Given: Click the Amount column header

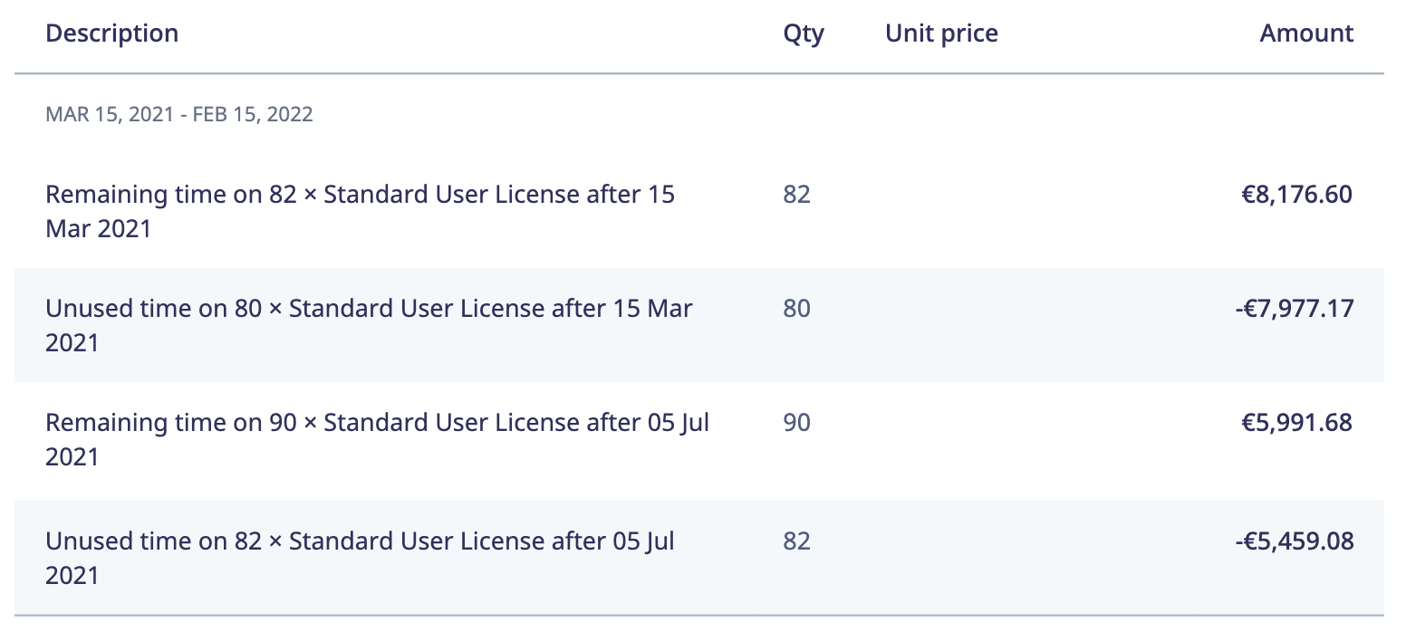Looking at the screenshot, I should tap(1306, 34).
